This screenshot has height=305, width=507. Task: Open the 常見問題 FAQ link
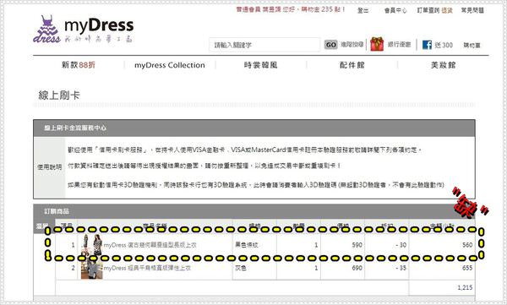[472, 10]
